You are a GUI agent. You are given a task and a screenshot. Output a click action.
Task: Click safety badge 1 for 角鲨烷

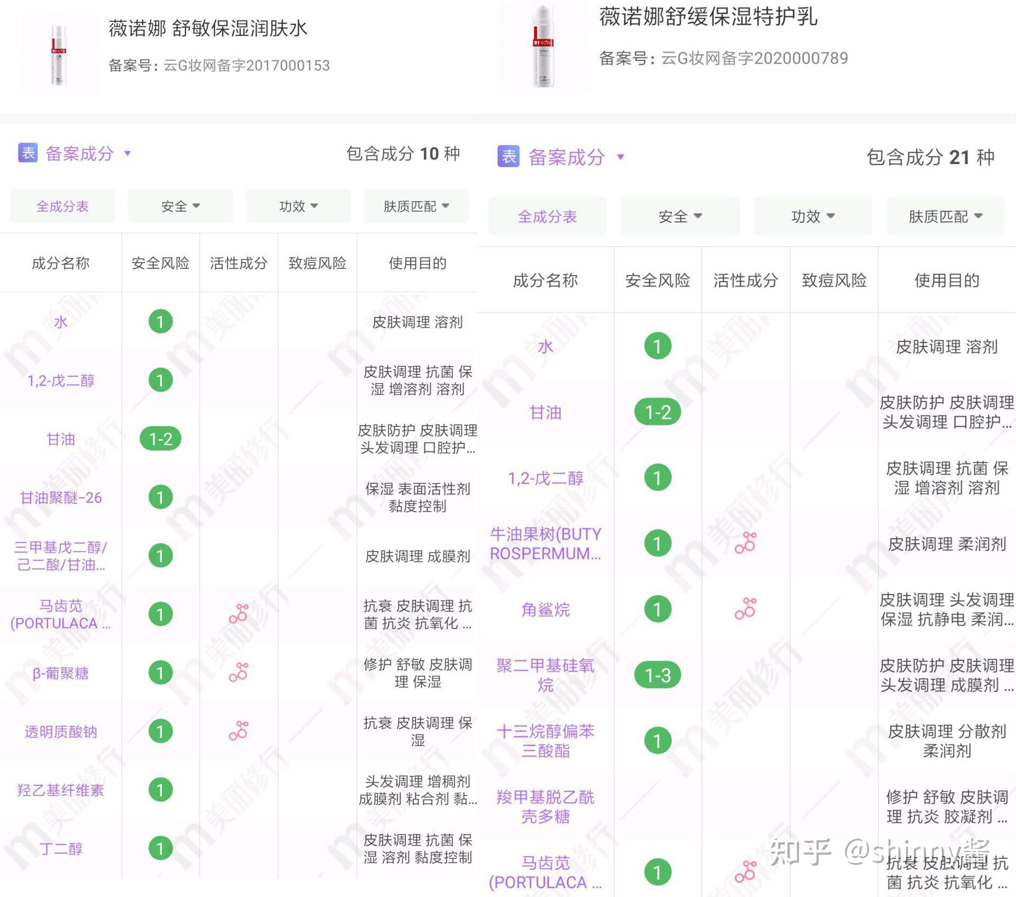click(x=658, y=609)
